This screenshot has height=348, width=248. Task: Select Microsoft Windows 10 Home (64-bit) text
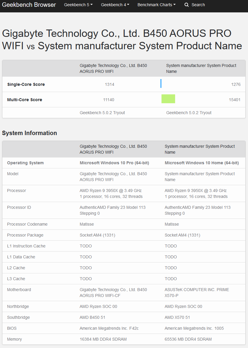(x=202, y=163)
